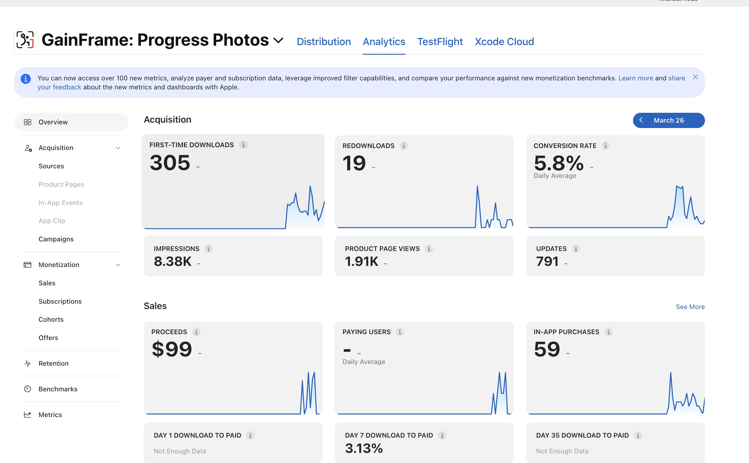Follow the Learn more link

click(x=636, y=78)
